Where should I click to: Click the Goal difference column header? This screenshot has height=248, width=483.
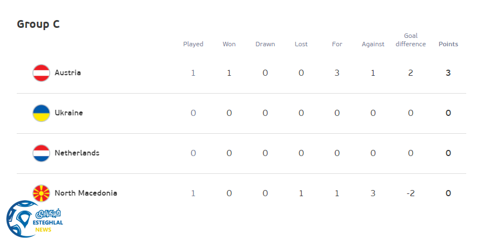point(410,40)
